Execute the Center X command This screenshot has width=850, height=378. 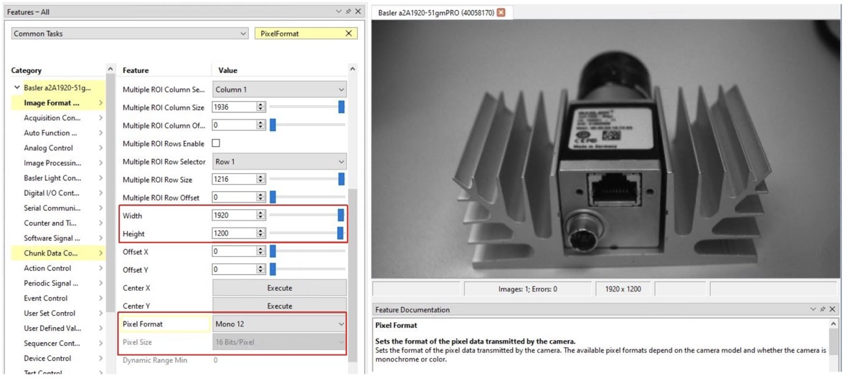pyautogui.click(x=279, y=288)
